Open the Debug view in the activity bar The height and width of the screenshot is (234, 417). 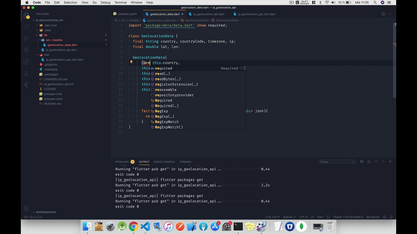[x=26, y=50]
